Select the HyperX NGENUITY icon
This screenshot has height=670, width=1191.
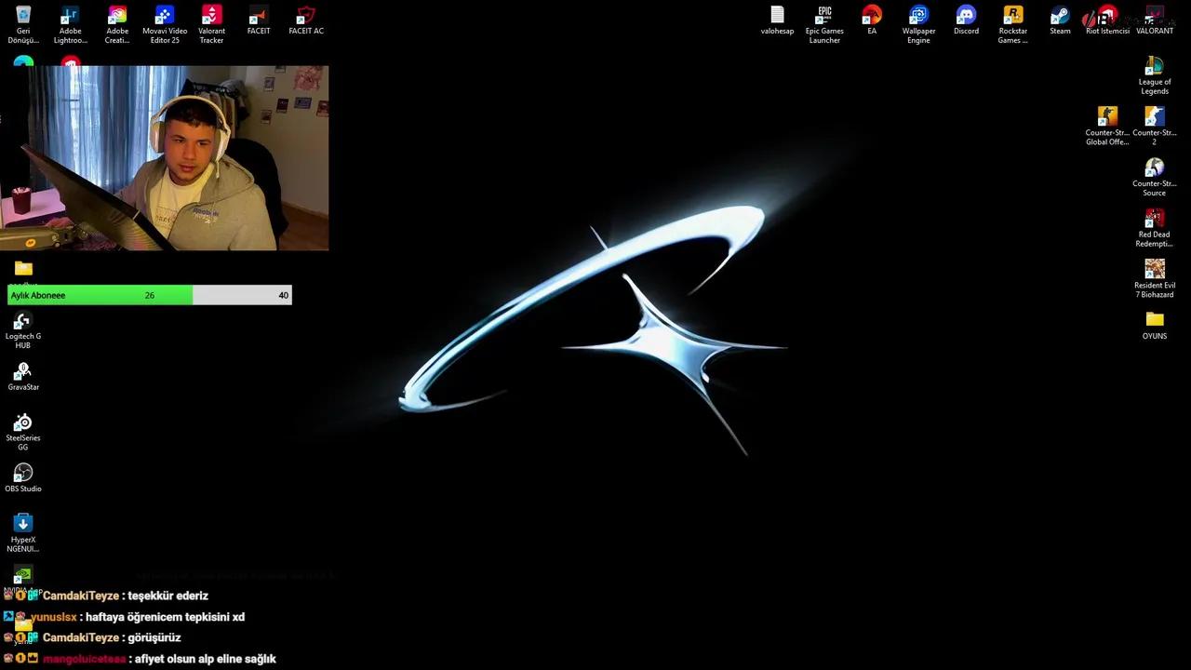23,524
